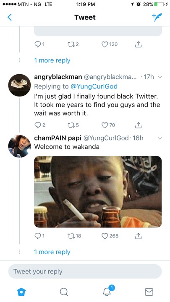This screenshot has height=302, width=170.
Task: Tap the Tweet your reply field
Action: click(x=85, y=271)
